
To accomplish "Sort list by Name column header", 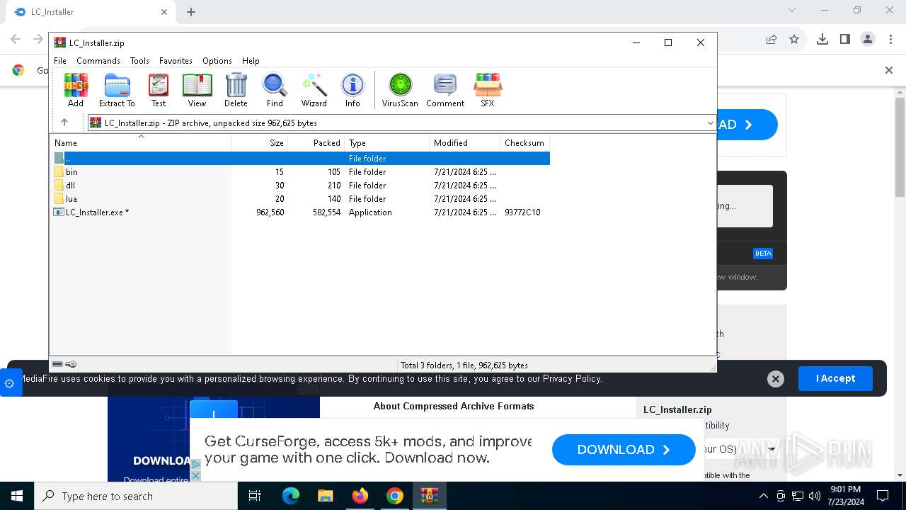I will pos(140,142).
